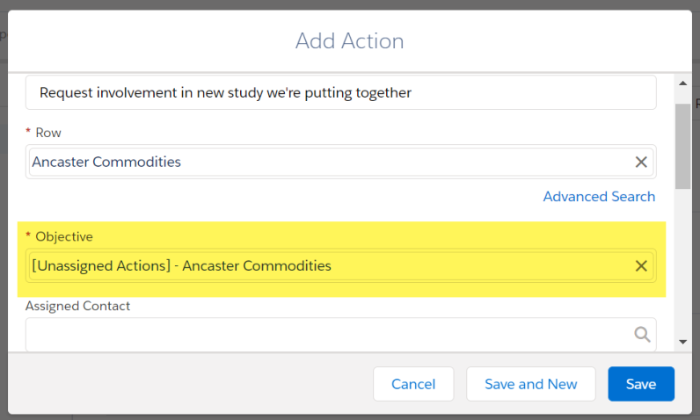Click the scrollbar down arrow
Screen dimensions: 700x420
tap(682, 342)
